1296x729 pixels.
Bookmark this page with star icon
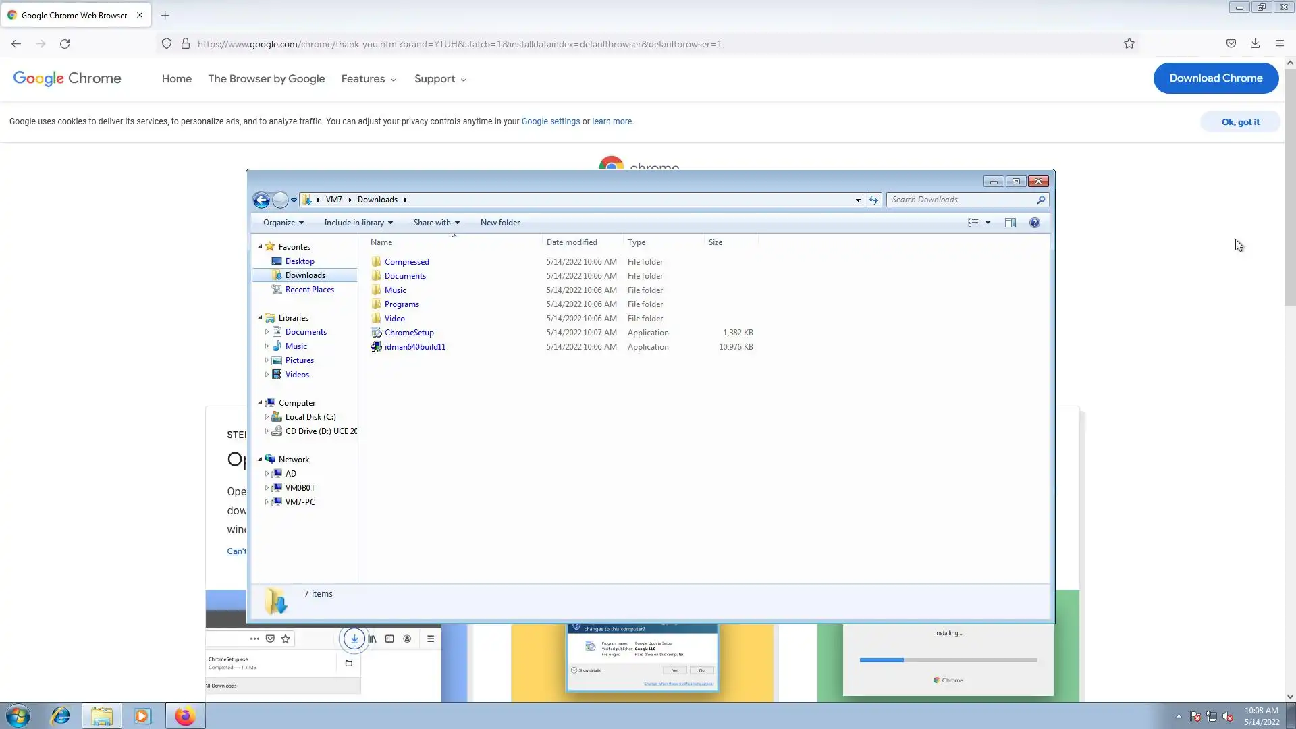(x=1129, y=44)
